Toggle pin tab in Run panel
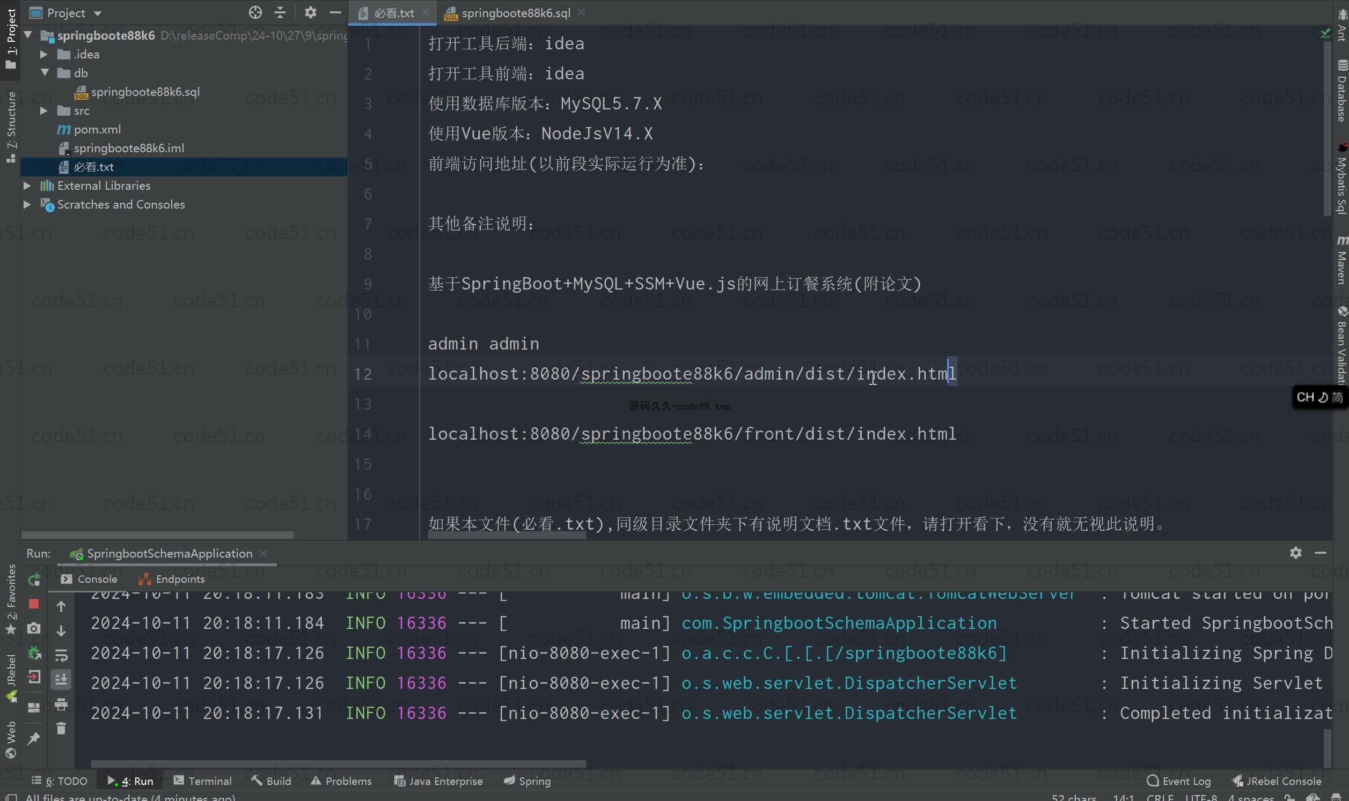This screenshot has width=1349, height=801. pyautogui.click(x=34, y=738)
